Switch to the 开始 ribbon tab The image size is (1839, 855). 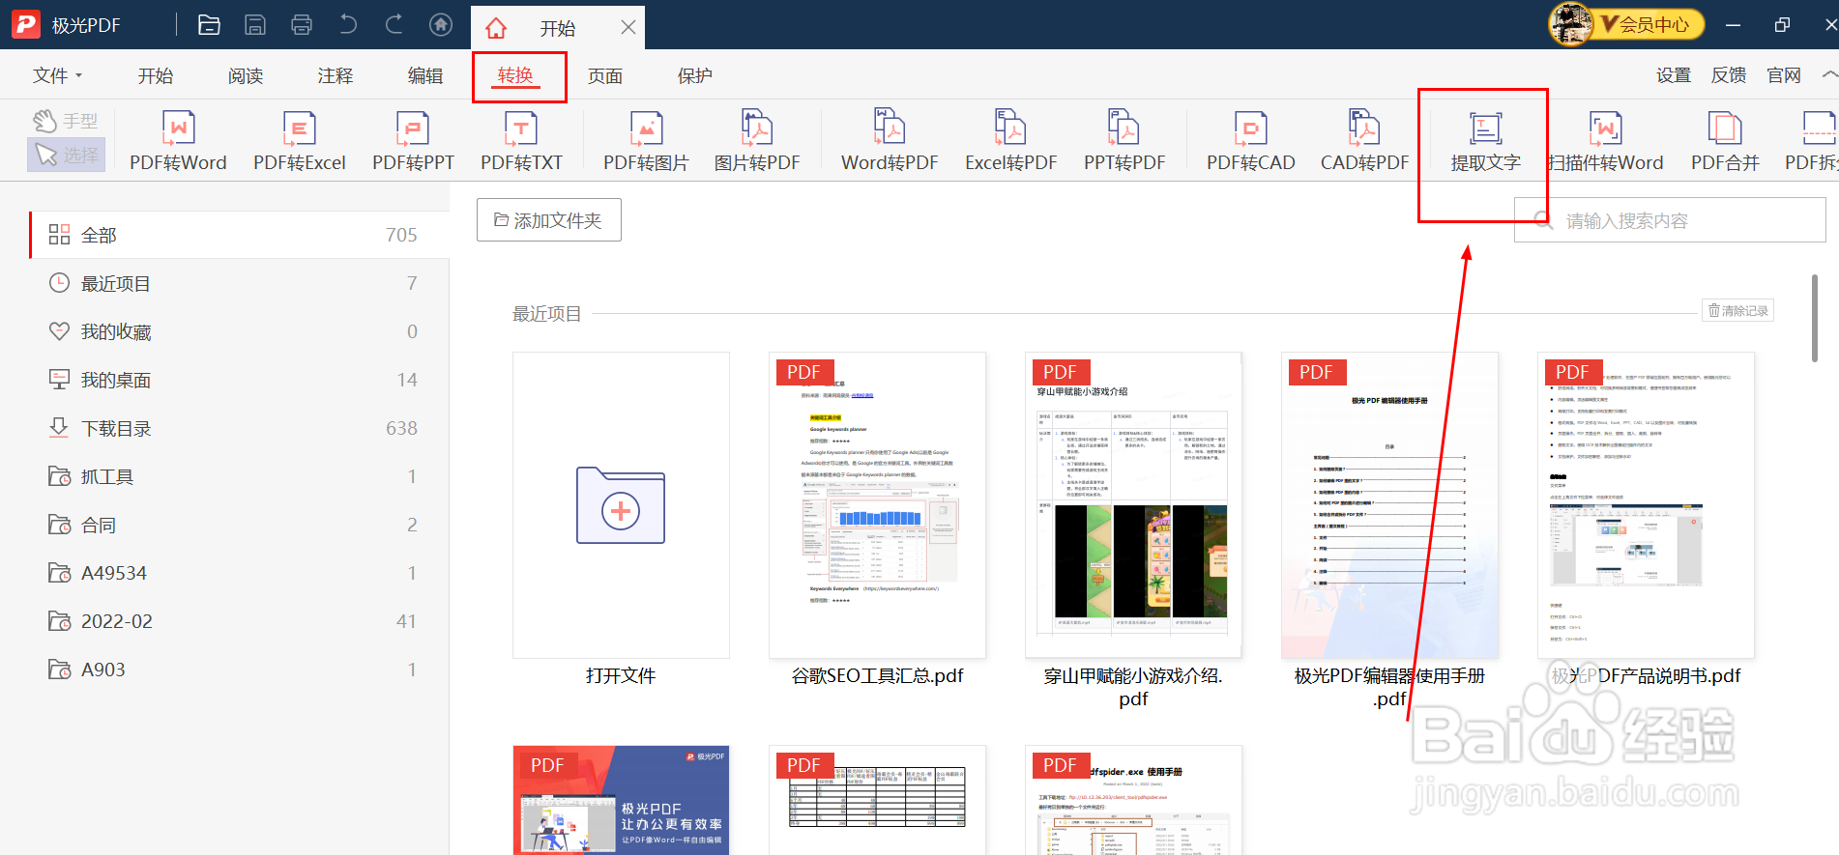(155, 75)
